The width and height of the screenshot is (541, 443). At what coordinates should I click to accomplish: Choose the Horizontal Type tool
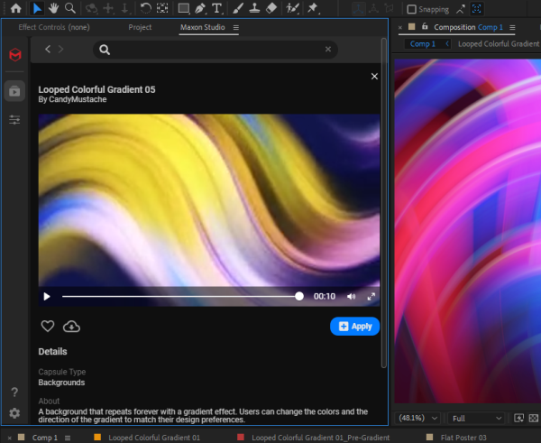[x=217, y=8]
